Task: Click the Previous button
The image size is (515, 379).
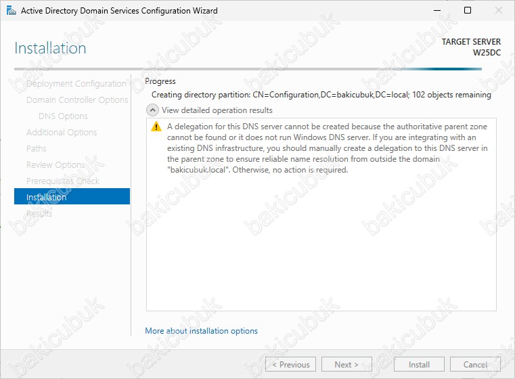Action: pos(291,364)
